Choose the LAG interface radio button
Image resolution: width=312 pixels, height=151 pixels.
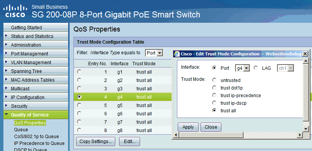[256, 68]
